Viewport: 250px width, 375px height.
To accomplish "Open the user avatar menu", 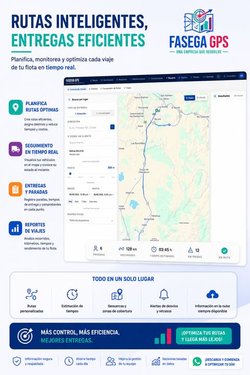I will pos(242,76).
